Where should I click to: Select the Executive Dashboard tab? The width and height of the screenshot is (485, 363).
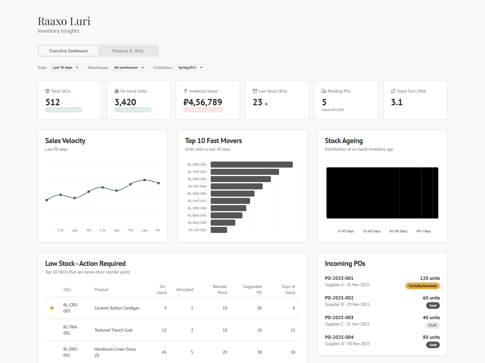pyautogui.click(x=68, y=51)
